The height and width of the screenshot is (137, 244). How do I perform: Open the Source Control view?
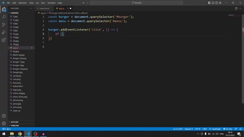(4, 24)
